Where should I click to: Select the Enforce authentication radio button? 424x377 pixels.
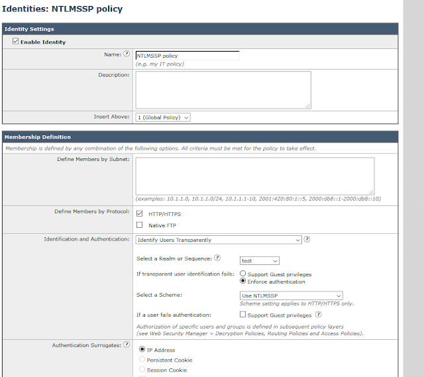[x=243, y=281]
